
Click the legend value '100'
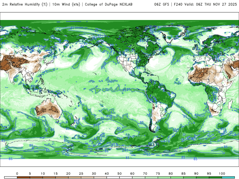pos(222,174)
